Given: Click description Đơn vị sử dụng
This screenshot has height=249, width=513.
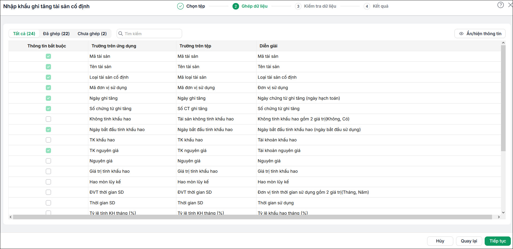Looking at the screenshot, I should (273, 88).
